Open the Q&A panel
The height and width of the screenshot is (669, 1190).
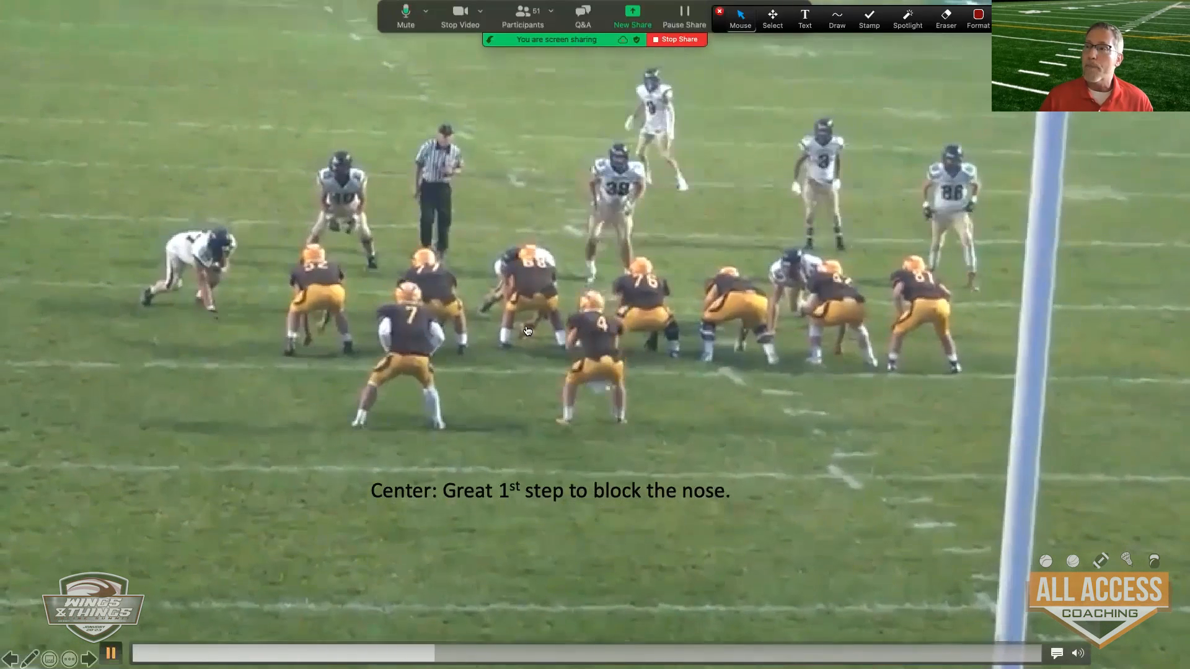(583, 17)
